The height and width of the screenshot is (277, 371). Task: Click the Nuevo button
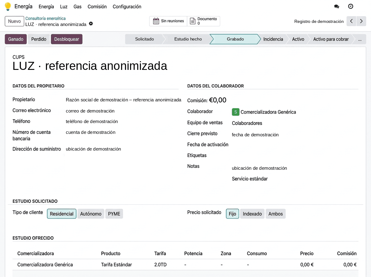tap(15, 21)
